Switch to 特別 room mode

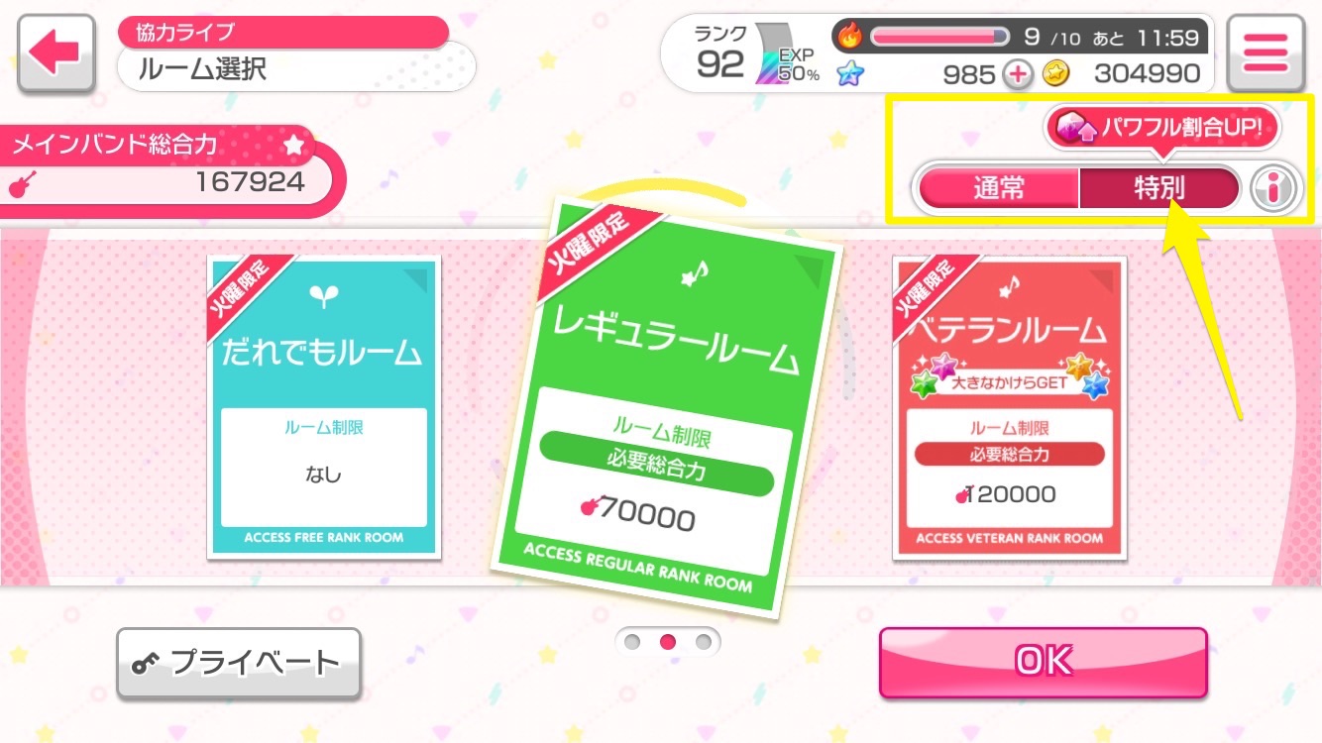[1158, 188]
